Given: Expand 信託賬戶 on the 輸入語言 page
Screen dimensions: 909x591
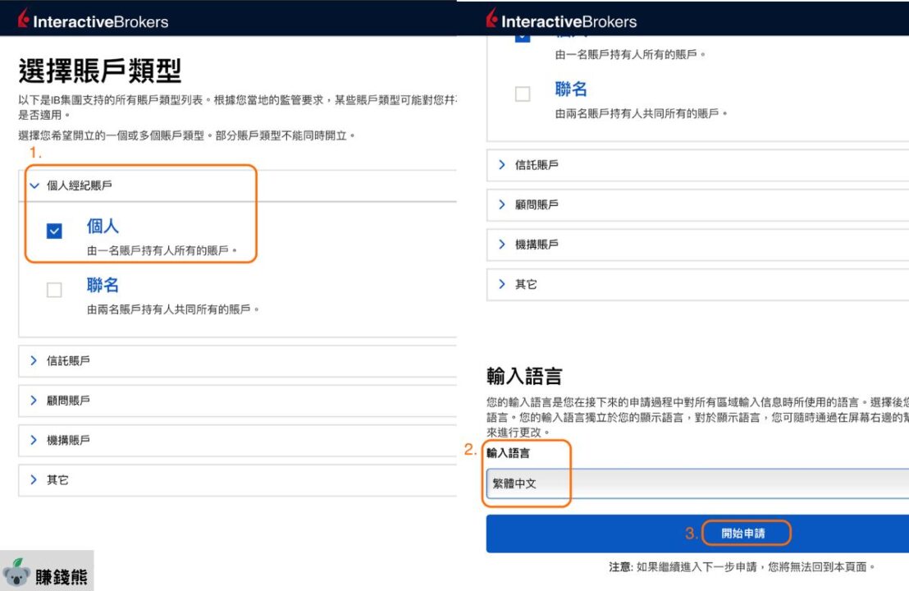Looking at the screenshot, I should (698, 165).
